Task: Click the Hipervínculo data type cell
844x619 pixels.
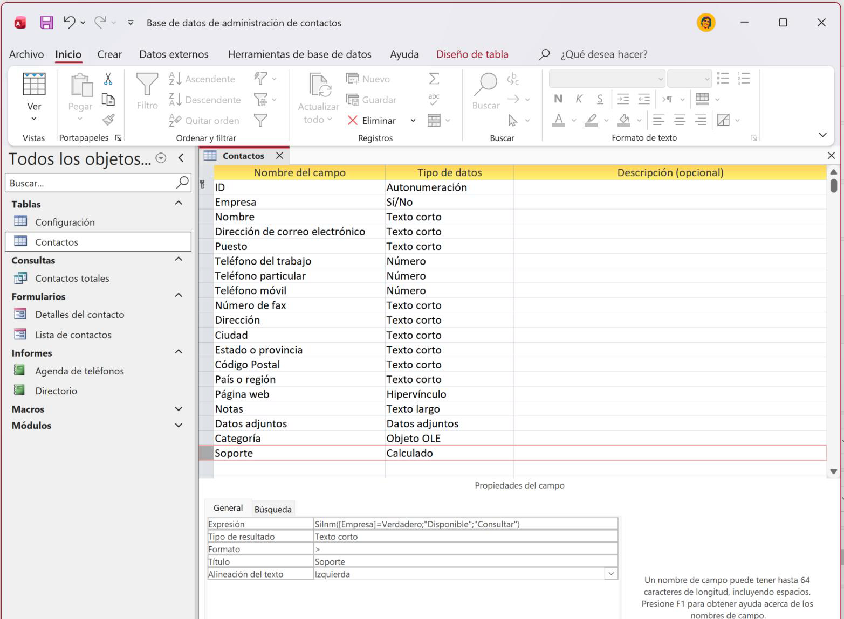Action: pyautogui.click(x=449, y=394)
